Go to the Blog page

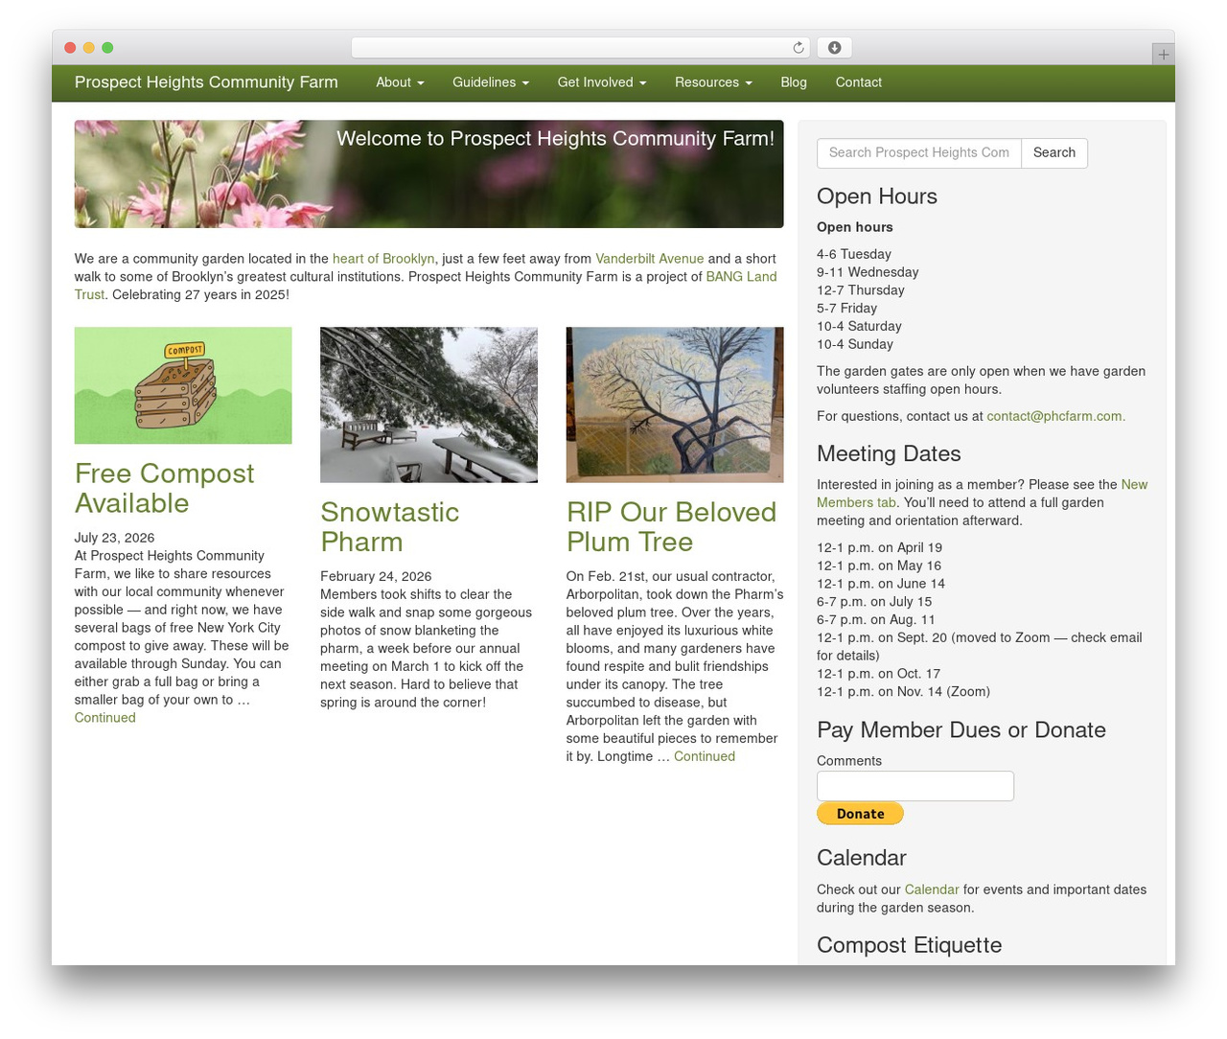coord(794,82)
